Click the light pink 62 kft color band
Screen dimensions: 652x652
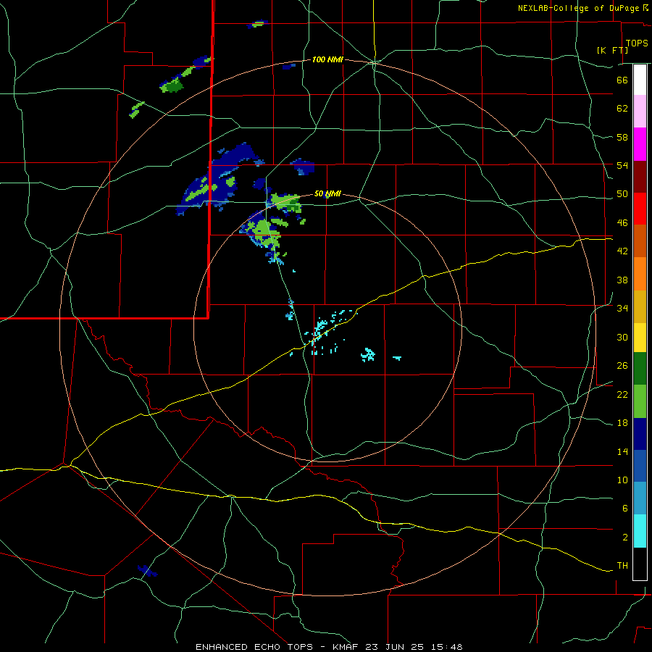(x=640, y=111)
